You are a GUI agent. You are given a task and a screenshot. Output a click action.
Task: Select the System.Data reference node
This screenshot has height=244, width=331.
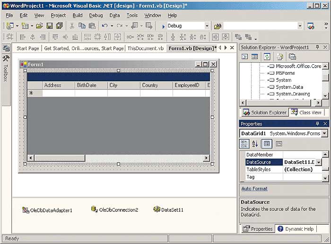[x=289, y=87]
